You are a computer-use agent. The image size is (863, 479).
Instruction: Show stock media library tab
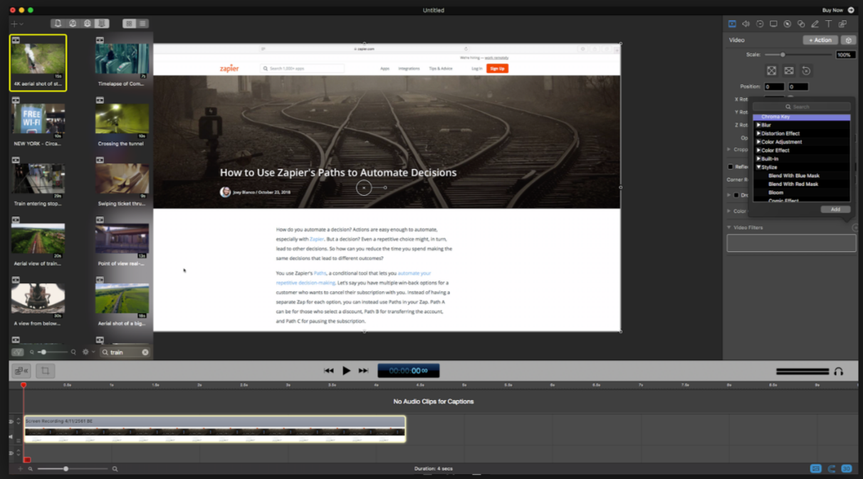point(102,23)
